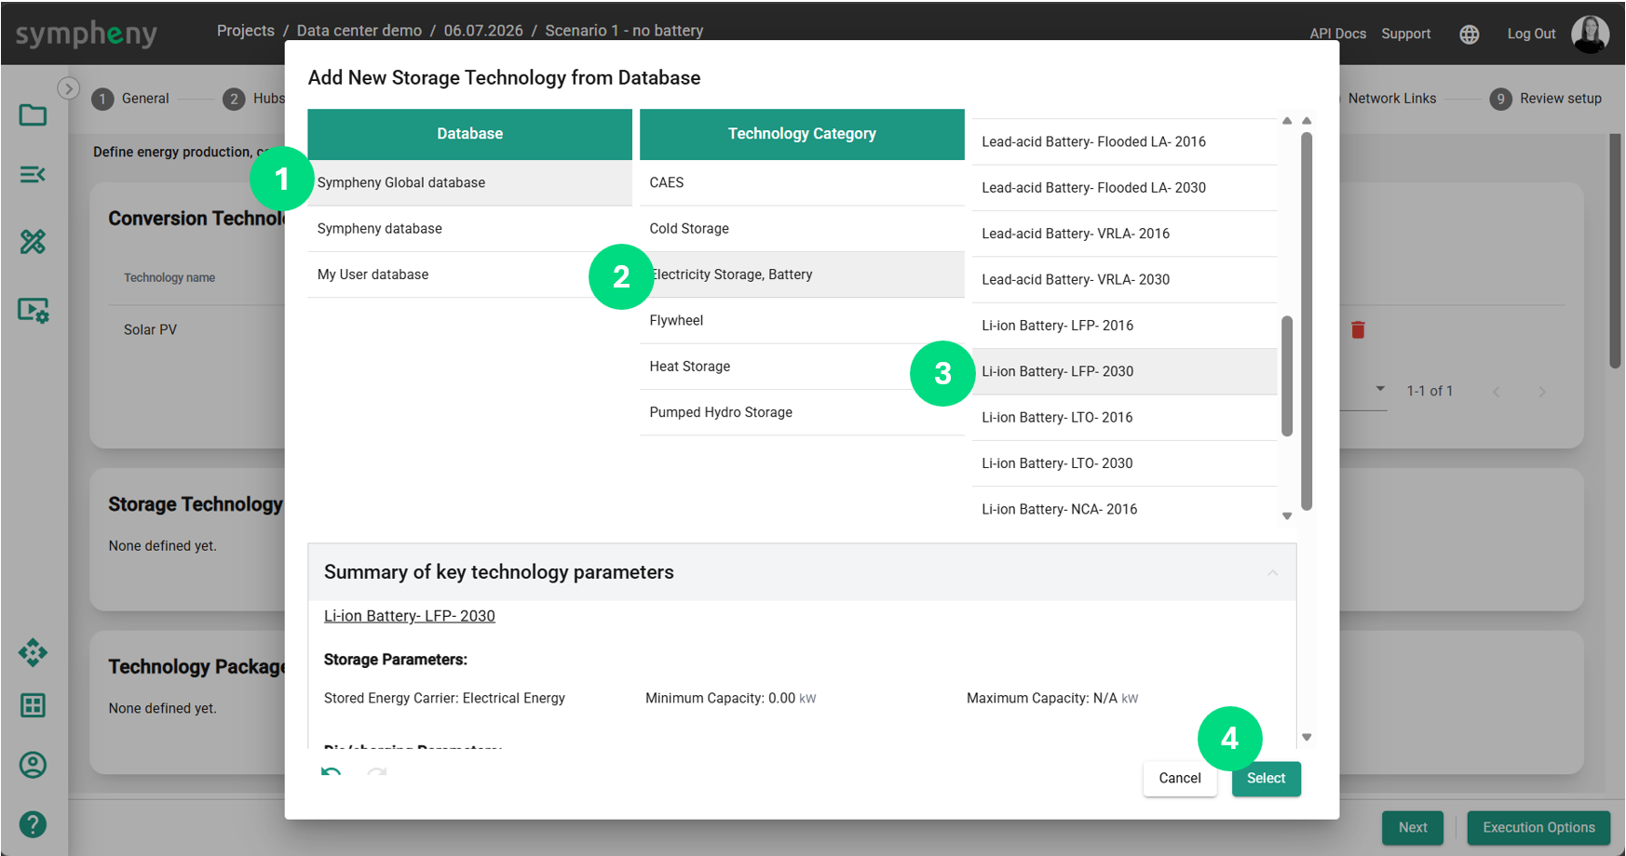Viewport: 1626px width, 856px height.
Task: Choose the Heat Storage category
Action: click(802, 367)
